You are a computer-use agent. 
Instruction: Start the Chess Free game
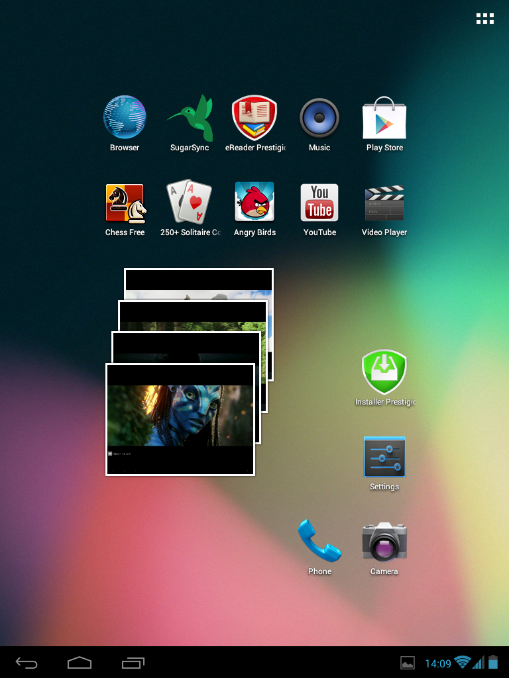(125, 209)
